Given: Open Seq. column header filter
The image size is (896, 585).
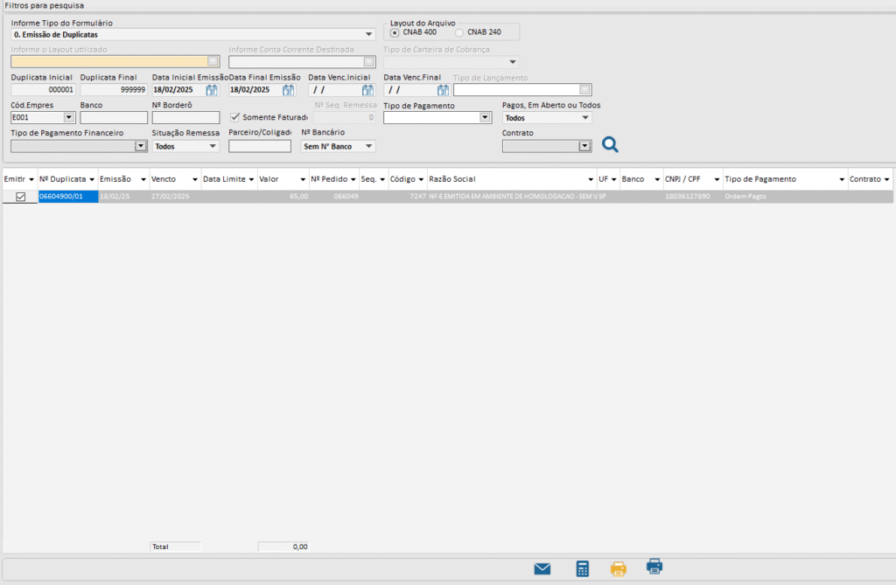Looking at the screenshot, I should tap(382, 179).
